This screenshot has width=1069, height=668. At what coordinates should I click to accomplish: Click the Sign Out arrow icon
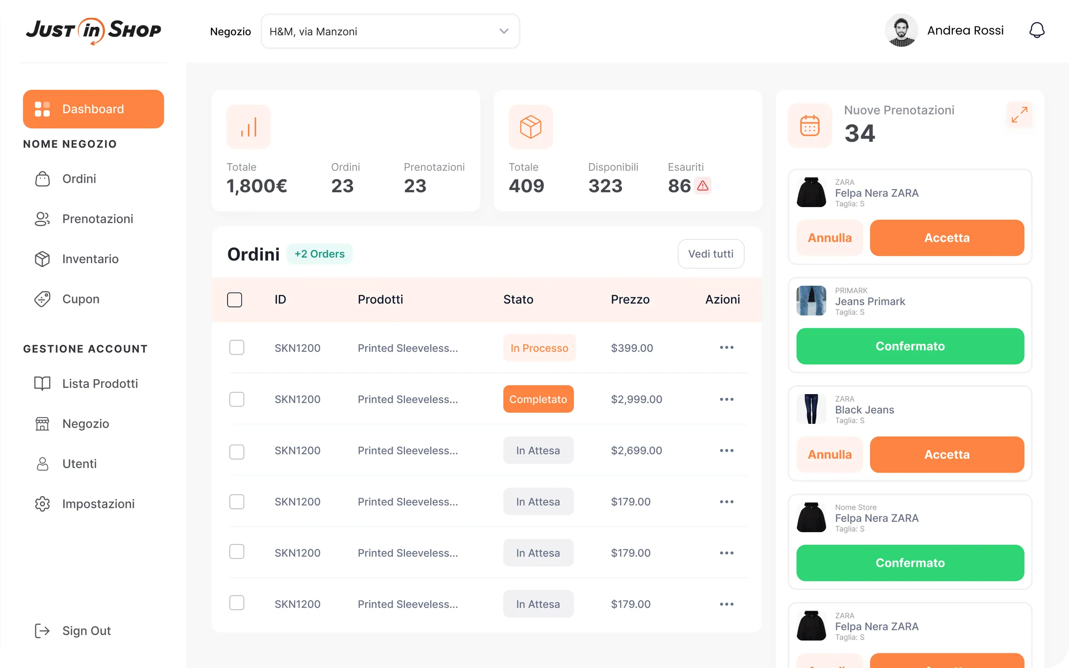pos(42,631)
